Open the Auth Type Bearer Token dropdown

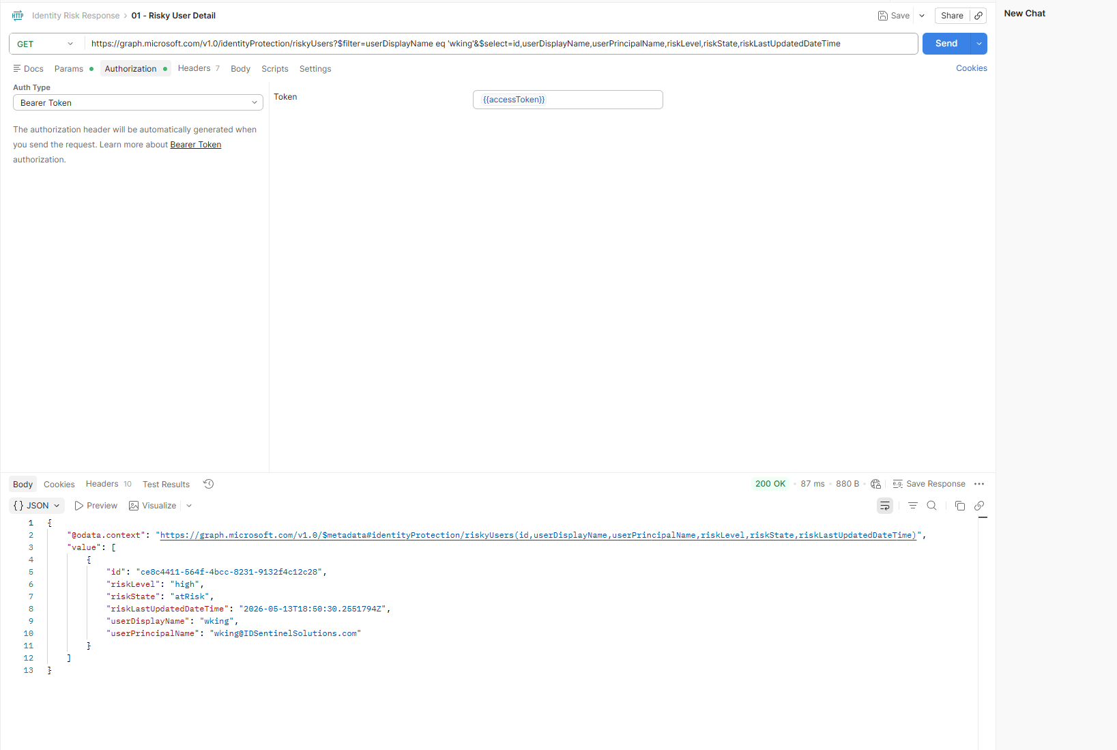(x=138, y=103)
